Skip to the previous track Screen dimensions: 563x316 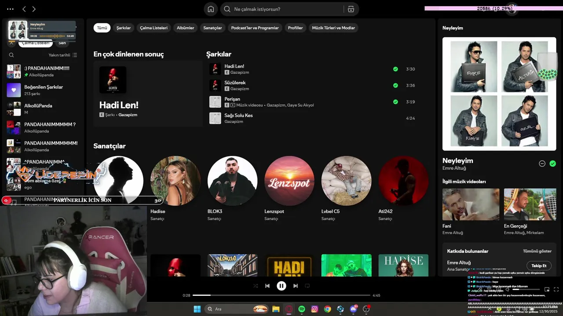pyautogui.click(x=267, y=286)
